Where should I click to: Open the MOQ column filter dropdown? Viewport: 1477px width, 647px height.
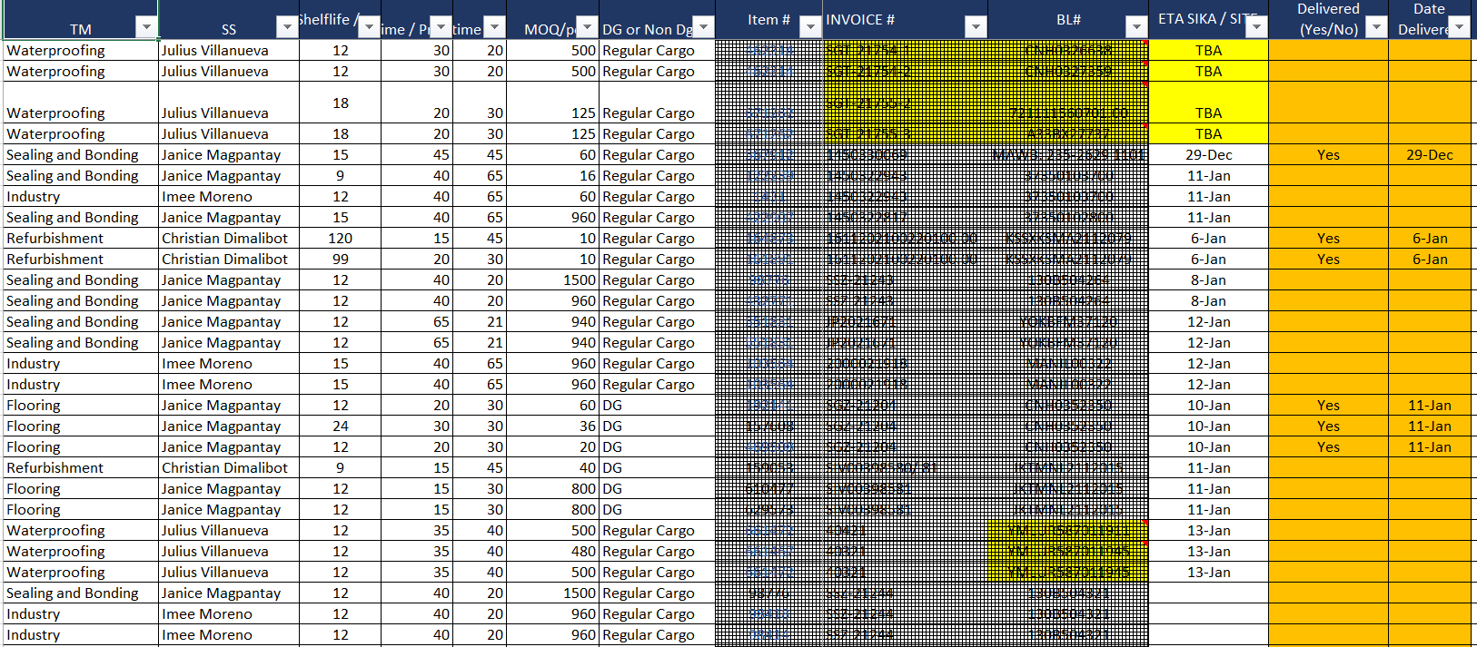point(588,28)
